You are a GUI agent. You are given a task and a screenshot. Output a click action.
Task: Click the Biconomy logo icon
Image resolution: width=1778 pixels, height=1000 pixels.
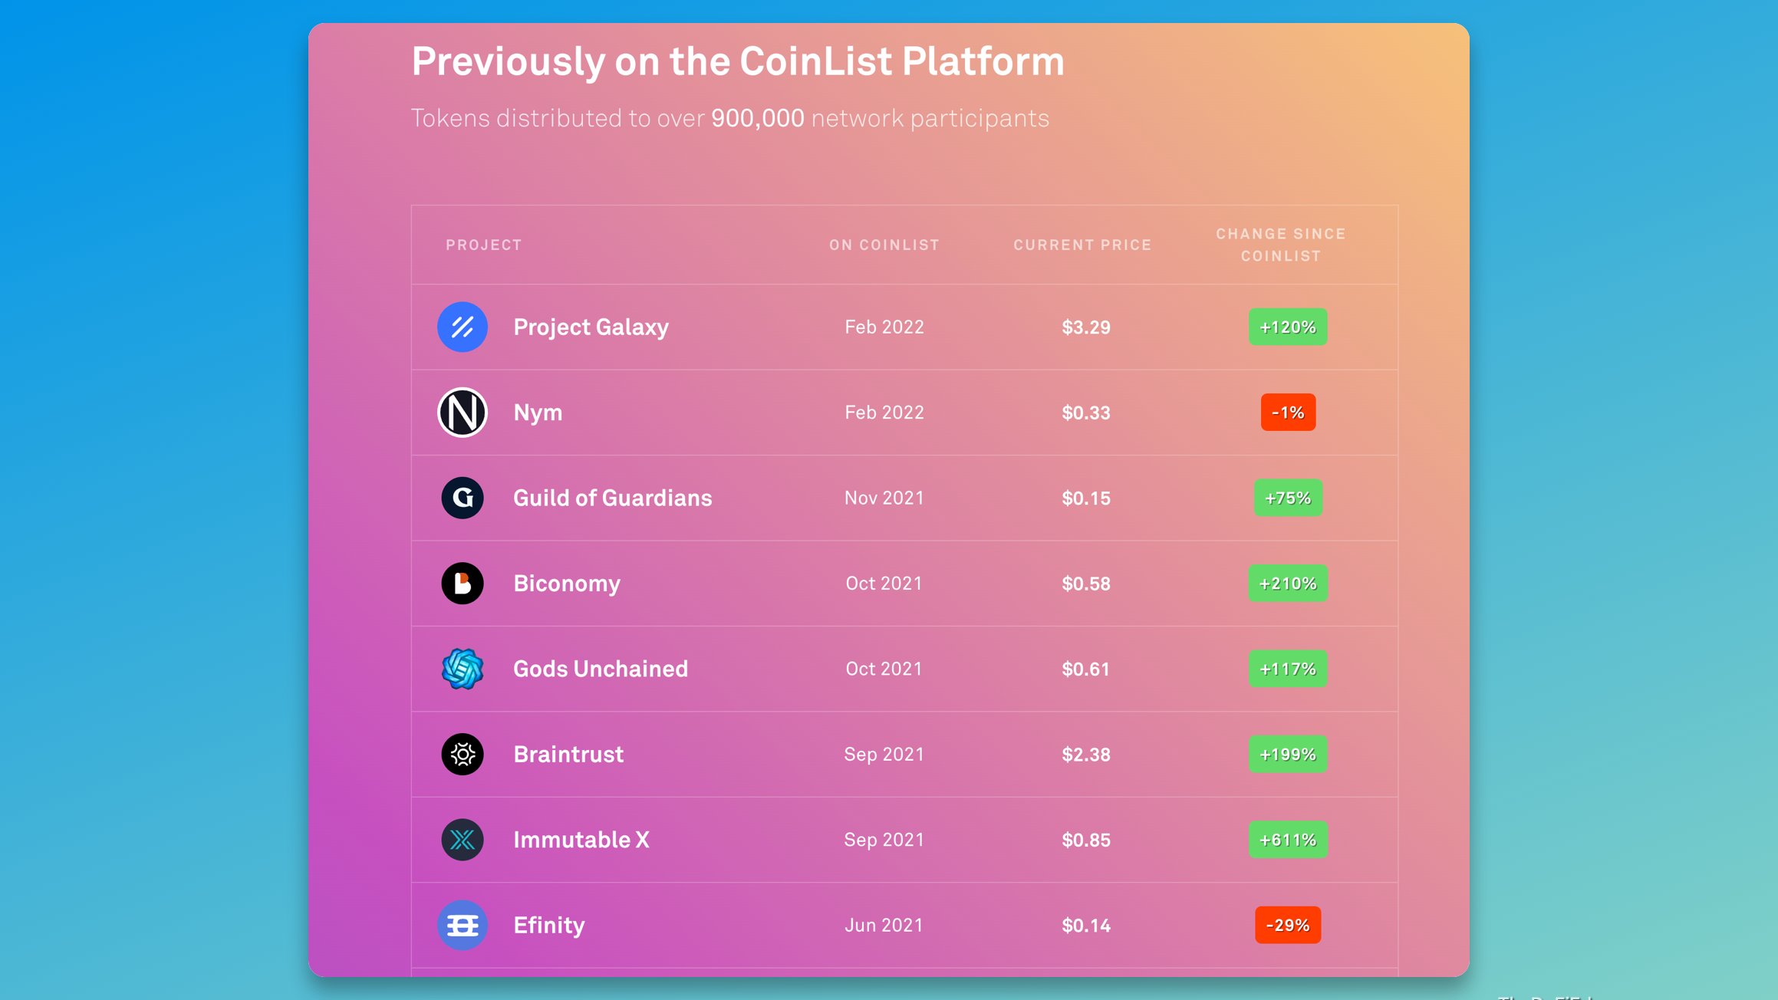tap(463, 584)
